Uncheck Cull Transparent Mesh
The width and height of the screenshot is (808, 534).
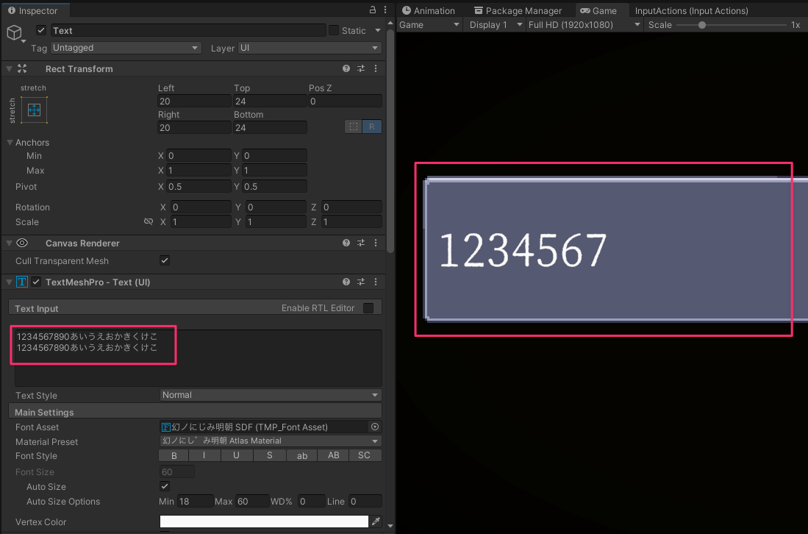[165, 260]
